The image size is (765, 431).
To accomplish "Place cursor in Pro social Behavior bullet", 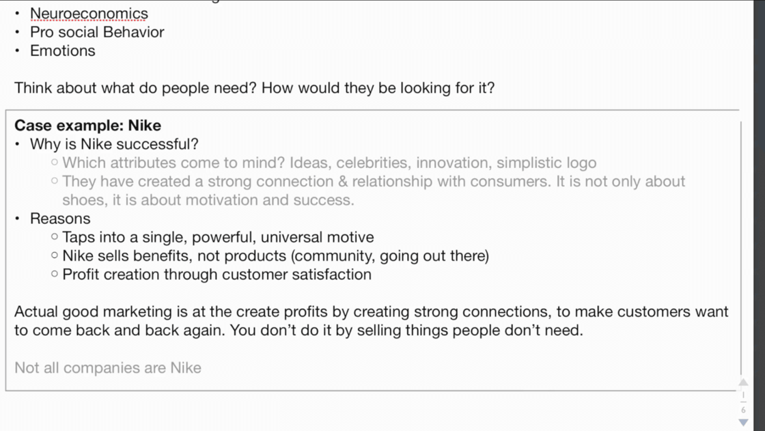I will tap(97, 31).
